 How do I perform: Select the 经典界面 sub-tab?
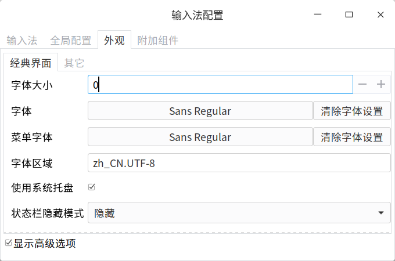click(31, 63)
